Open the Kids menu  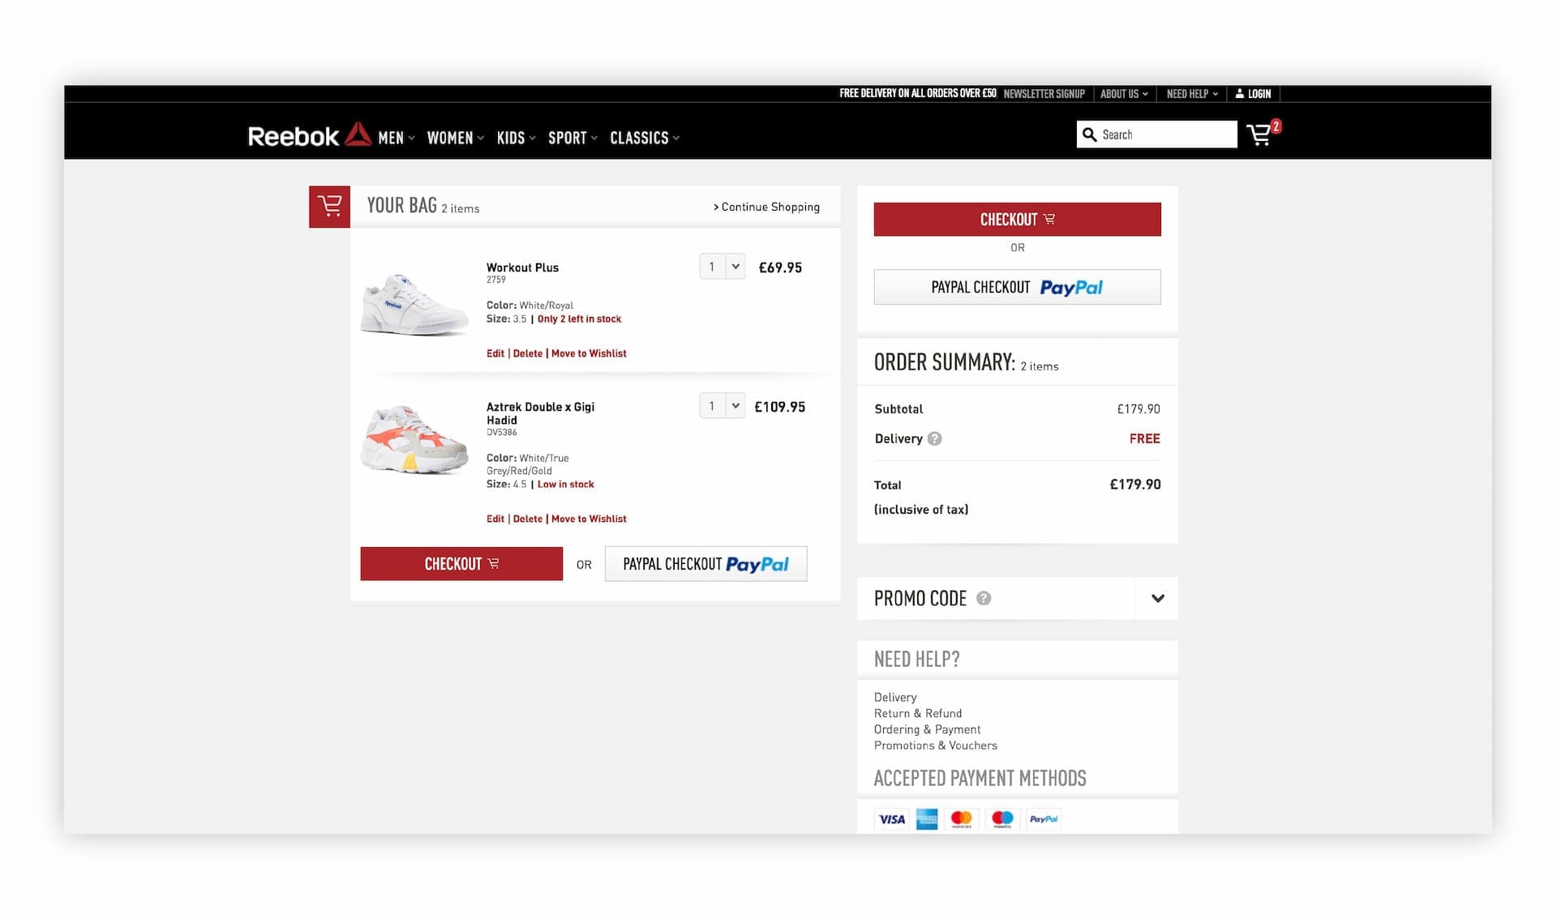click(517, 138)
